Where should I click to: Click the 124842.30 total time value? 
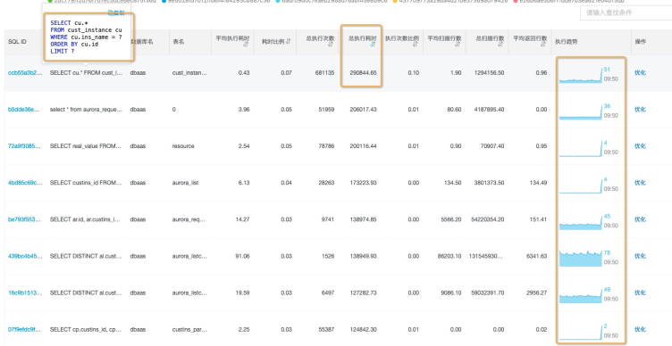363,329
